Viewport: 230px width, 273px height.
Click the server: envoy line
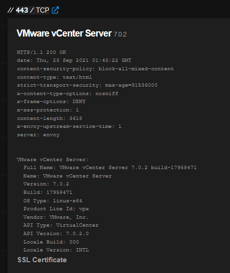coord(38,135)
